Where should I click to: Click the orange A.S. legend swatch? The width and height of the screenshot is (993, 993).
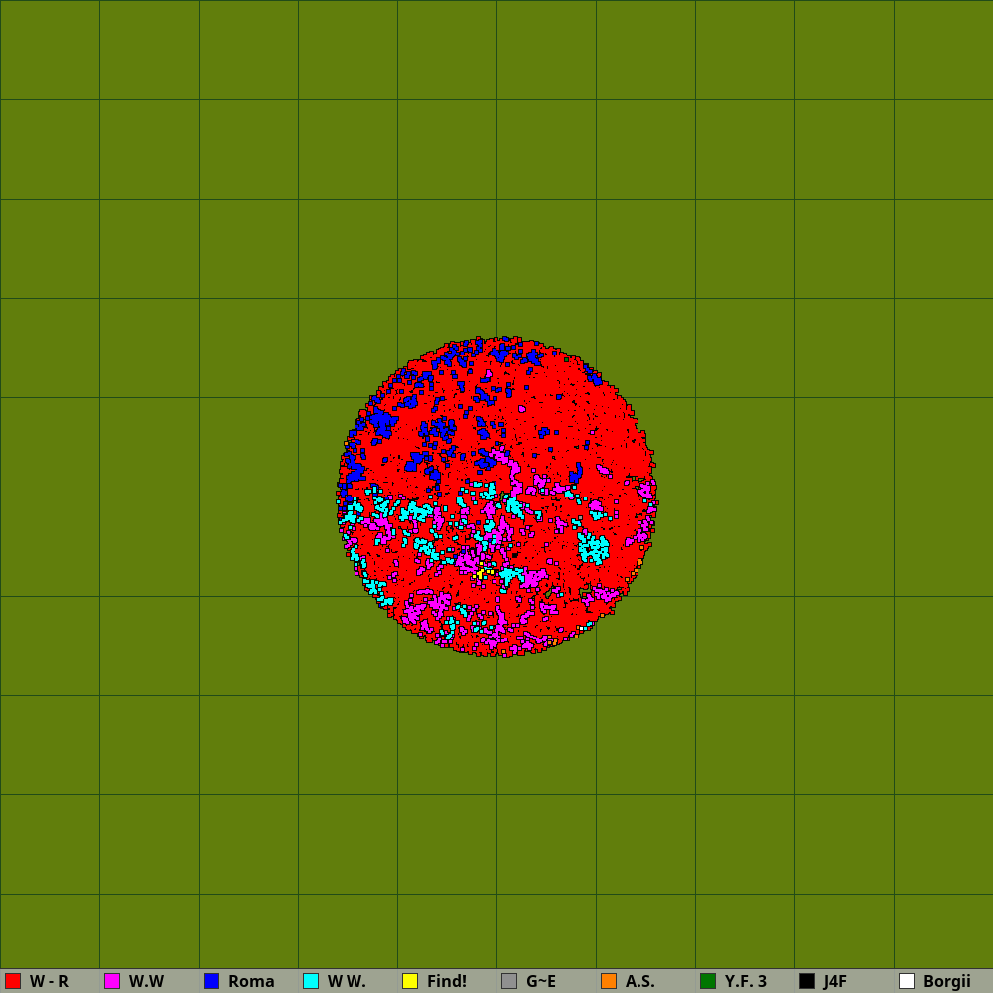tap(609, 981)
